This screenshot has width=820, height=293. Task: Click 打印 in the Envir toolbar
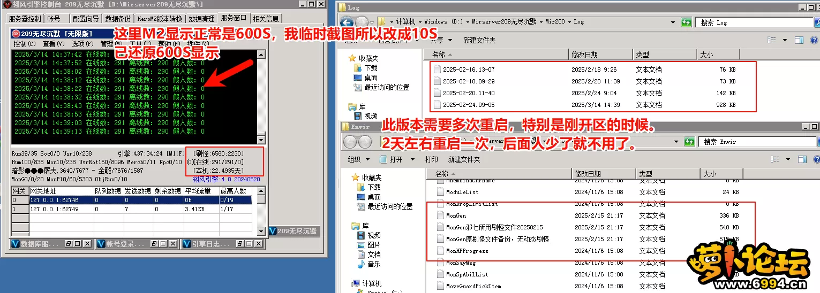431,159
